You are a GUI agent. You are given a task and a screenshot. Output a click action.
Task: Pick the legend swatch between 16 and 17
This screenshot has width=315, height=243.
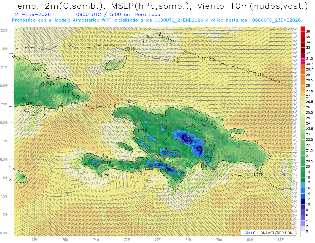click(303, 185)
